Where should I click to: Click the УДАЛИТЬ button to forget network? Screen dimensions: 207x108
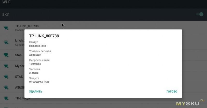[35, 92]
